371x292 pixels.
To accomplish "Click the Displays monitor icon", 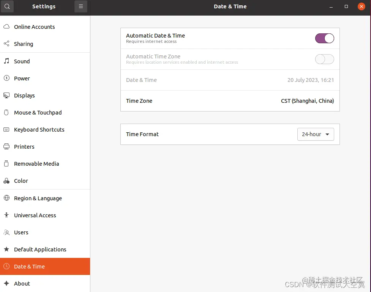I will point(6,95).
